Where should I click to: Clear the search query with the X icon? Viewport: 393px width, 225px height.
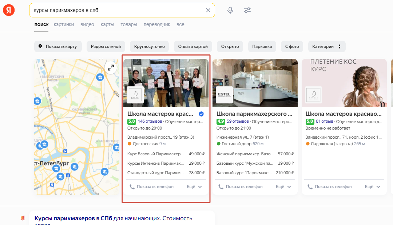pyautogui.click(x=208, y=10)
